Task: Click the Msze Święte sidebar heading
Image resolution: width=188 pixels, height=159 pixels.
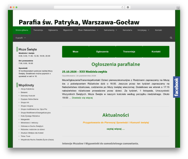Action: [28, 49]
